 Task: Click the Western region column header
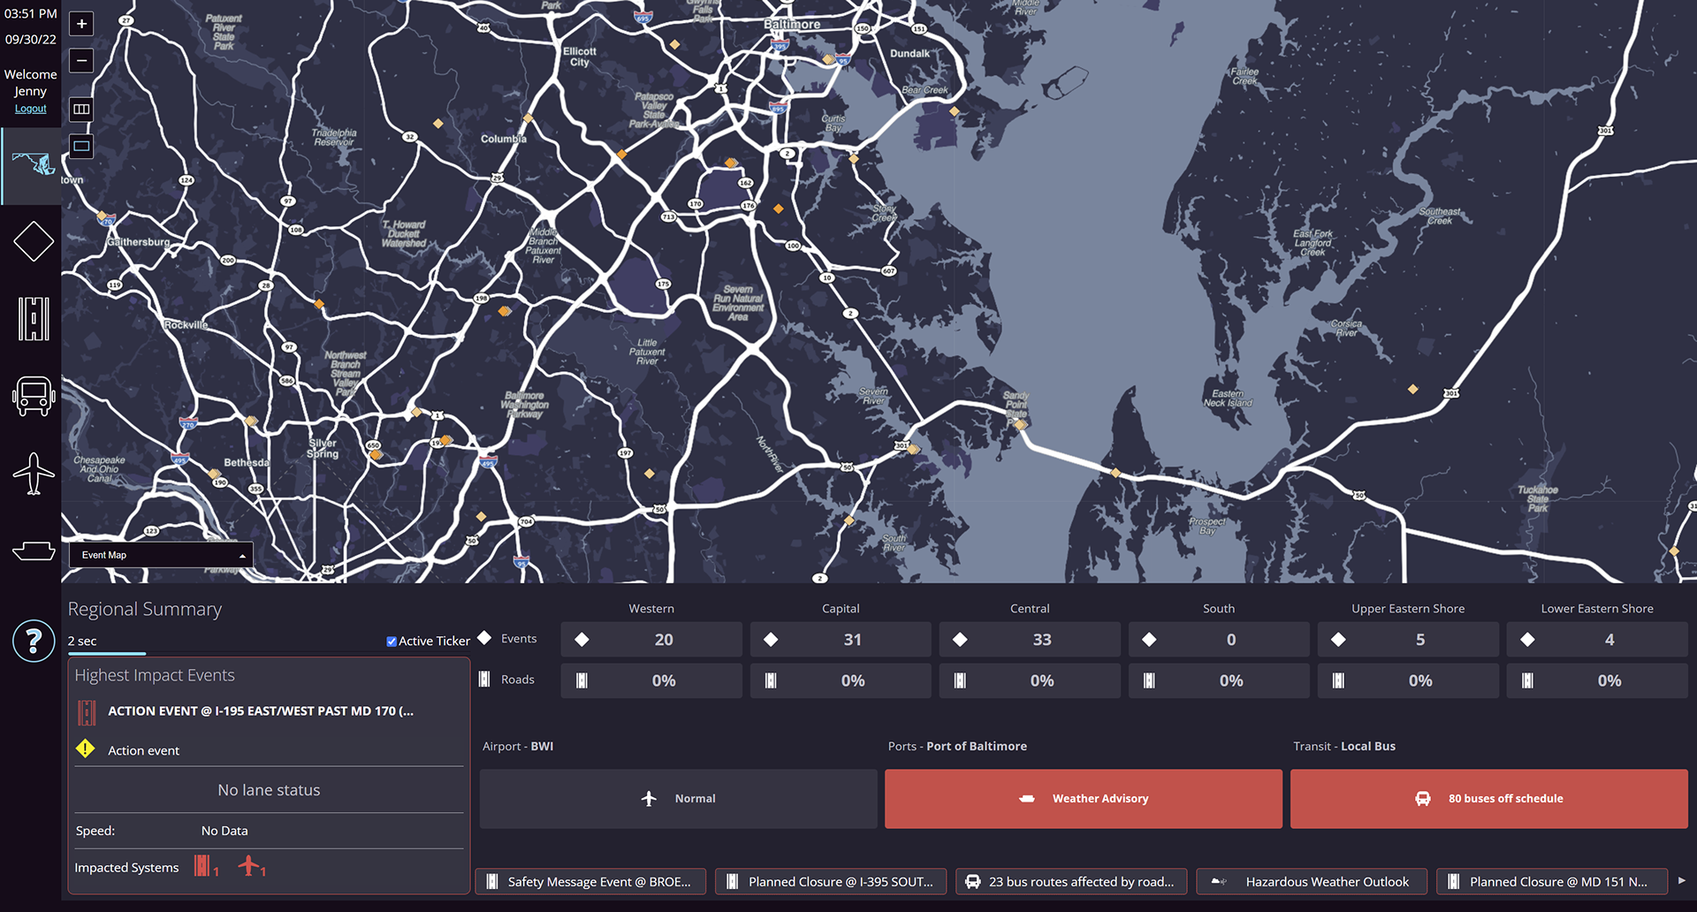point(651,608)
